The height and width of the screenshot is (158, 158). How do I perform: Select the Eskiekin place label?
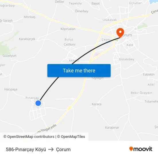pyautogui.click(x=149, y=74)
